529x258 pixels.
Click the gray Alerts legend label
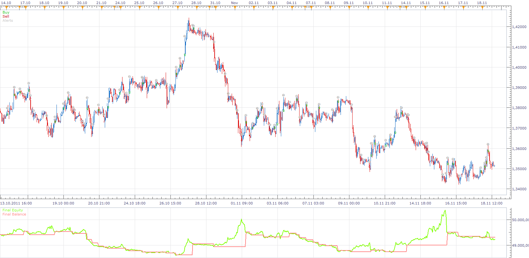(8, 20)
